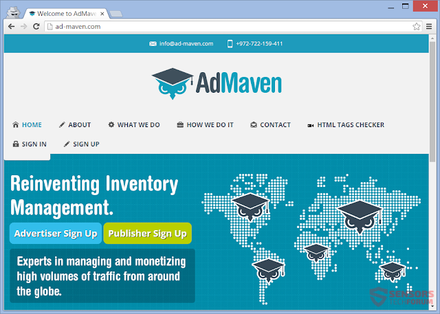Go to the HOME menu item
440x314 pixels.
(x=32, y=125)
